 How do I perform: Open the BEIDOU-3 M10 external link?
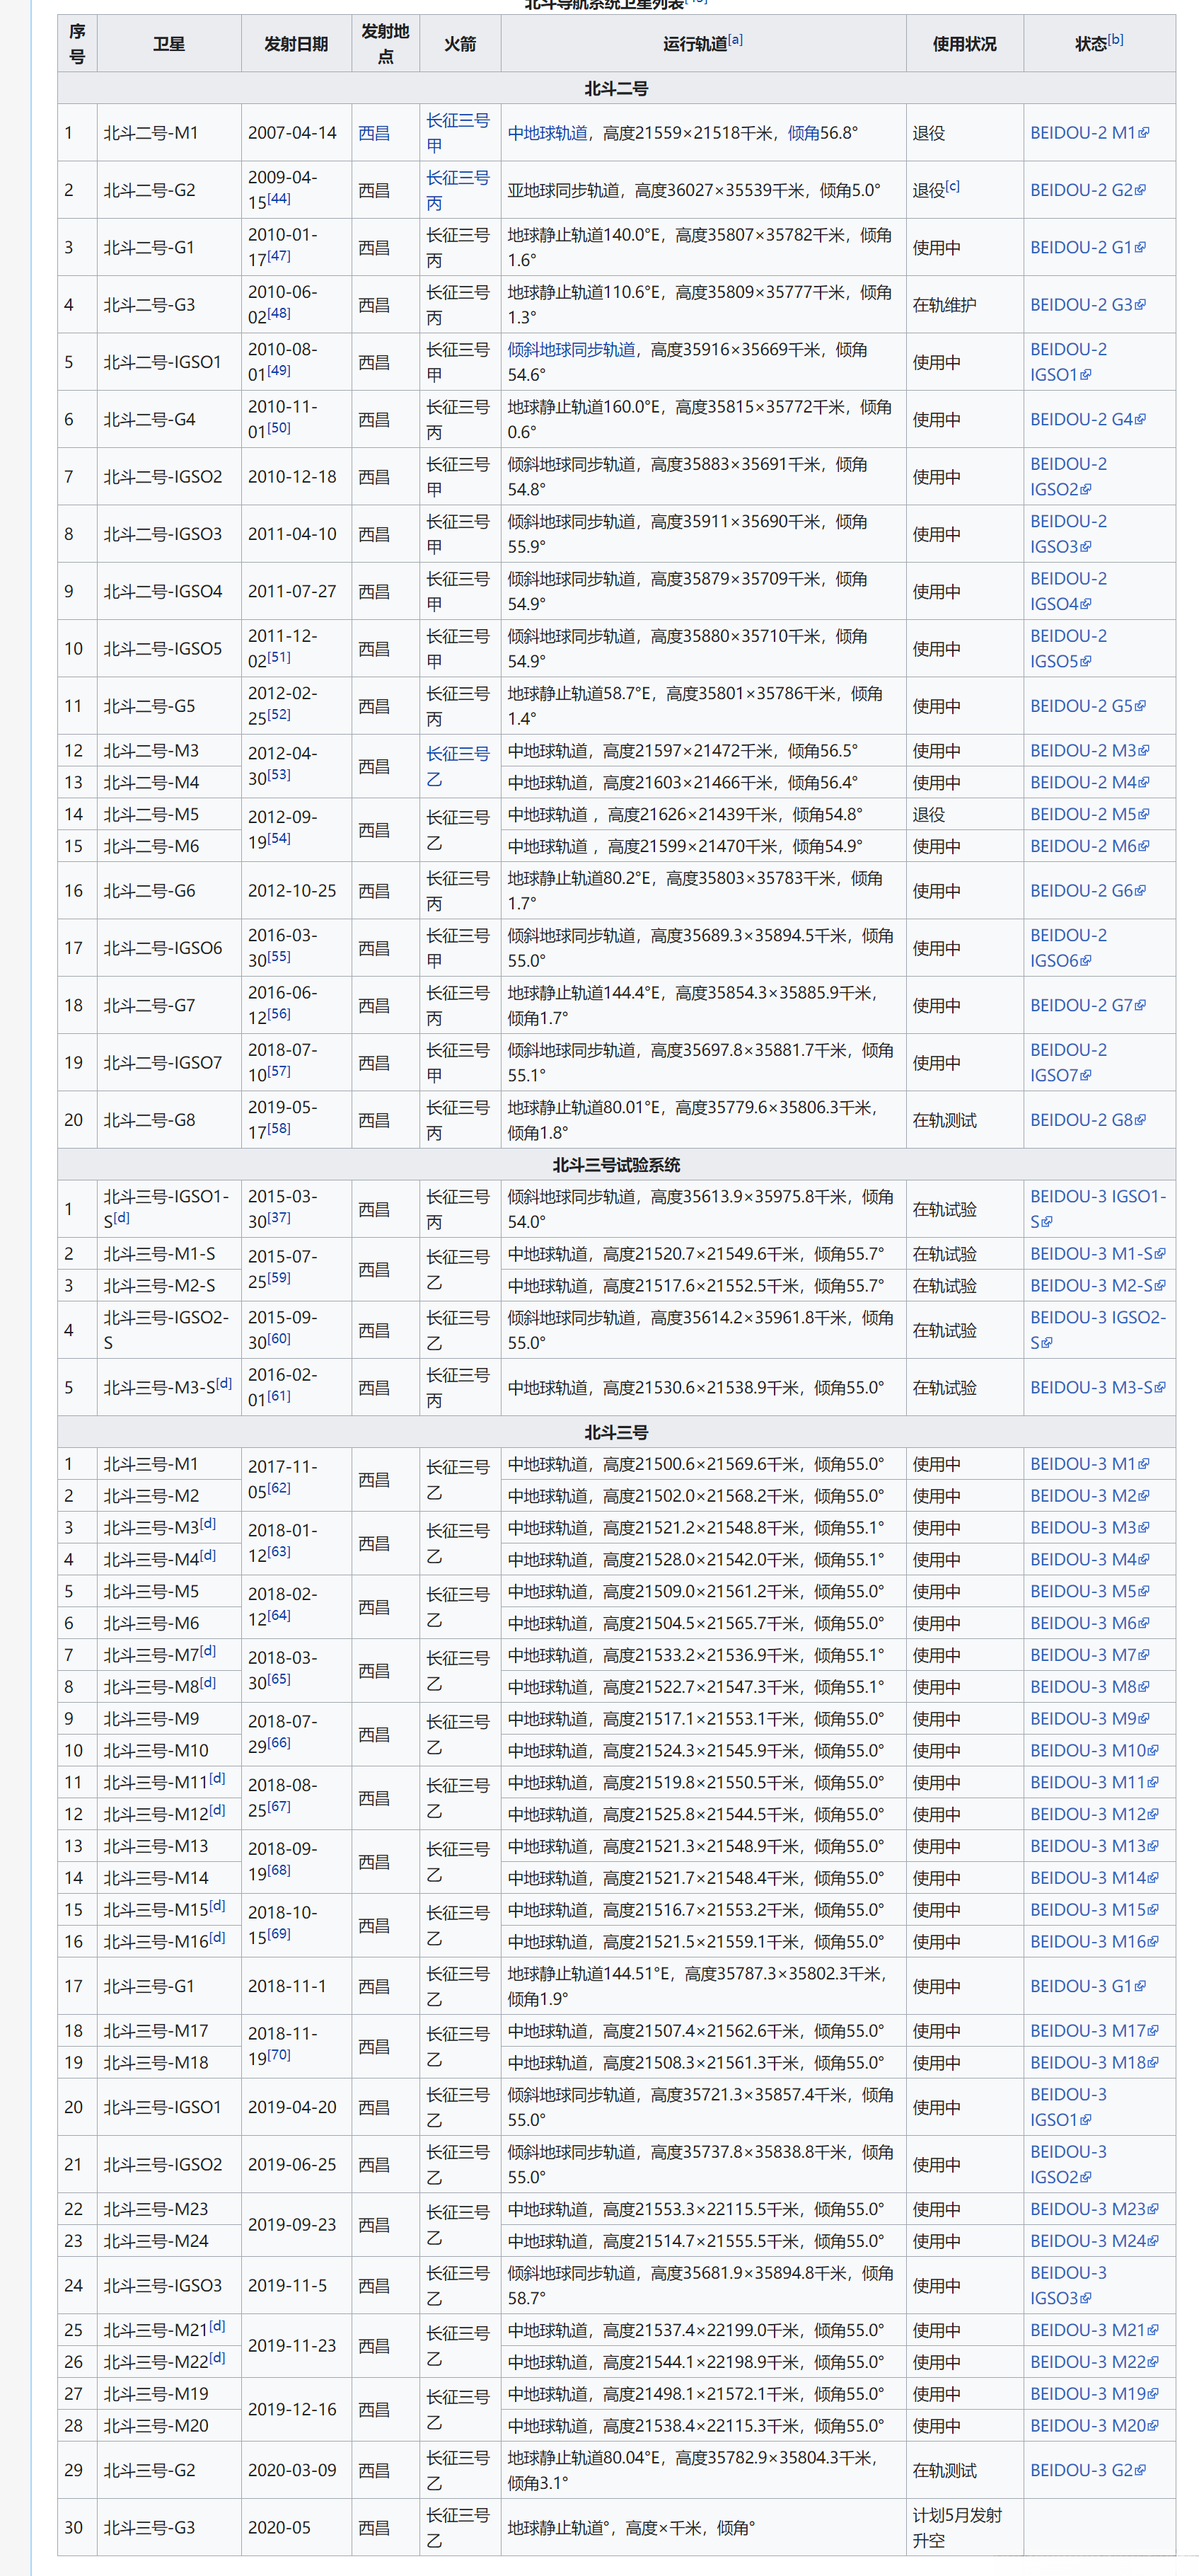point(1094,1751)
